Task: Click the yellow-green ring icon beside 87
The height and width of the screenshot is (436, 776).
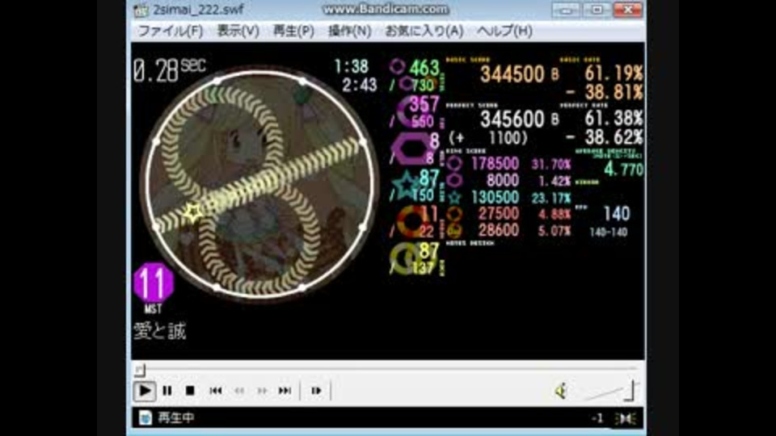Action: coord(404,258)
